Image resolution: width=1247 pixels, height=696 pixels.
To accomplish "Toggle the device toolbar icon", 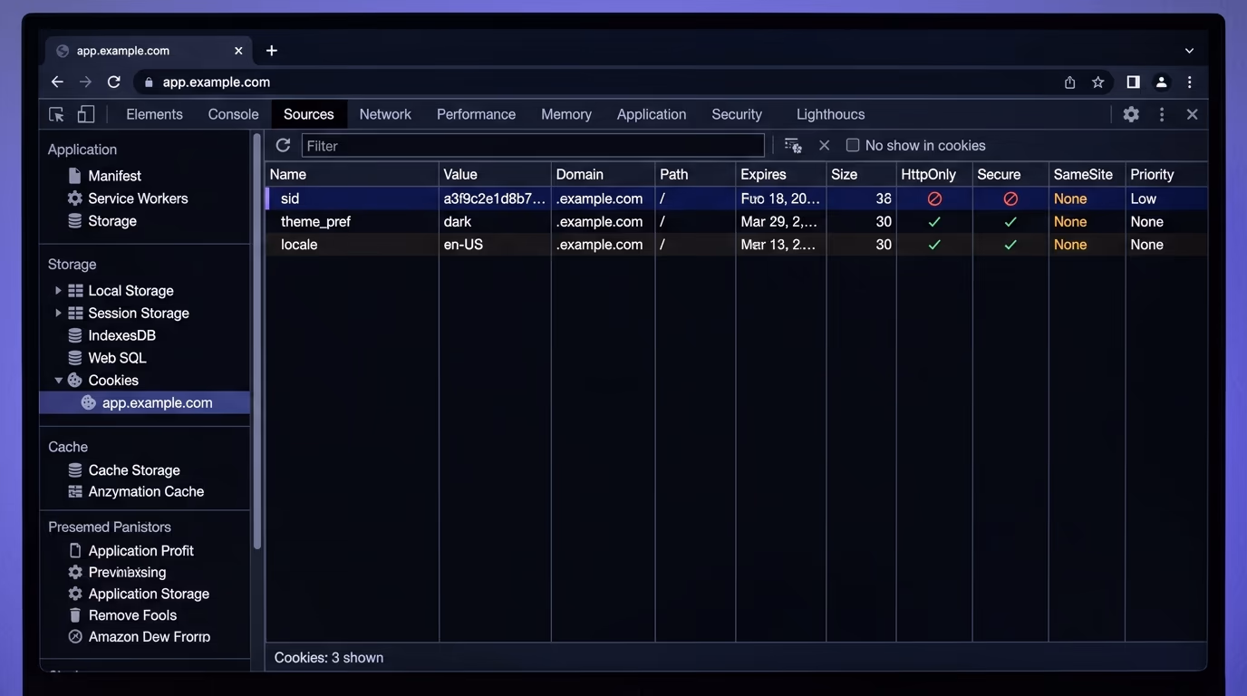I will point(86,114).
